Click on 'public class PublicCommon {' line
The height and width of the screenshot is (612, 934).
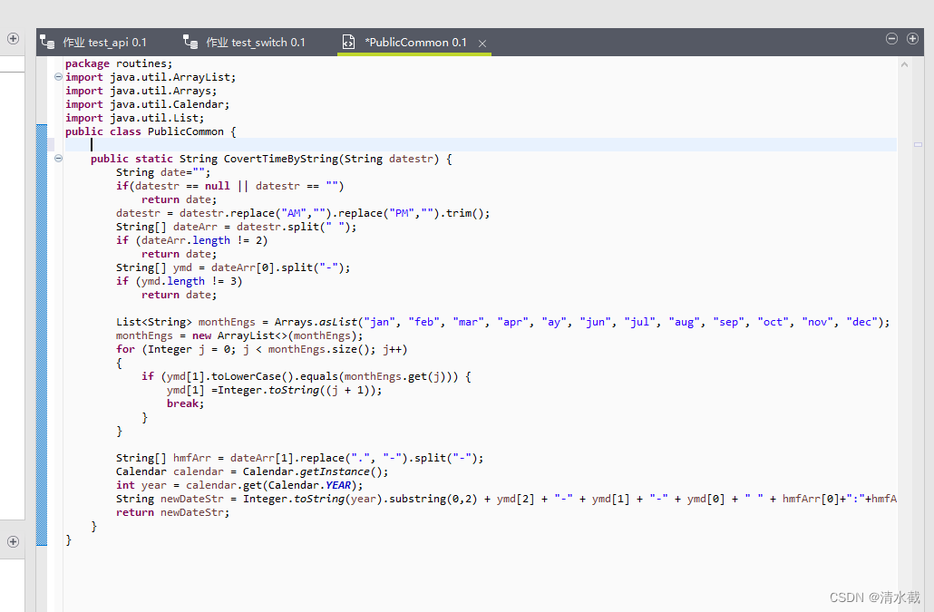151,131
